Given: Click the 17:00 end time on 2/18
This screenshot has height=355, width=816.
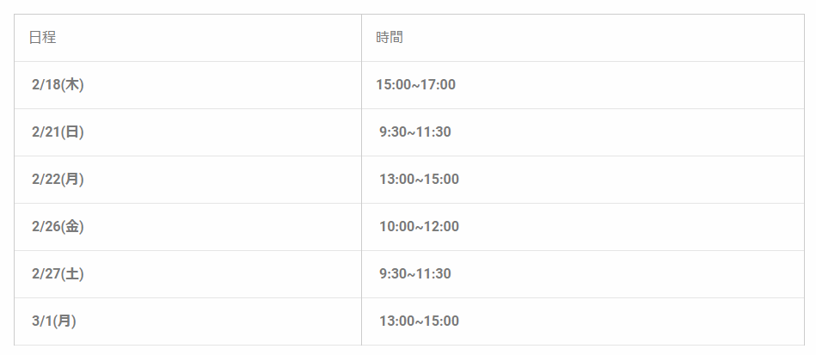Looking at the screenshot, I should (x=438, y=85).
